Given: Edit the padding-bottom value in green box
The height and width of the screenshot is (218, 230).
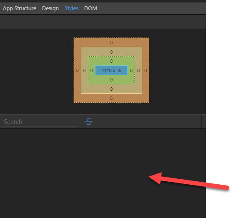Looking at the screenshot, I should (x=111, y=80).
